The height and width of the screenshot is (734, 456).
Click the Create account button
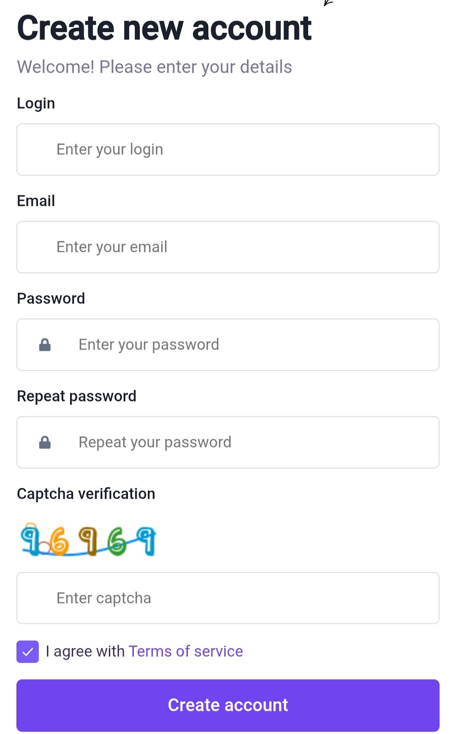point(228,705)
